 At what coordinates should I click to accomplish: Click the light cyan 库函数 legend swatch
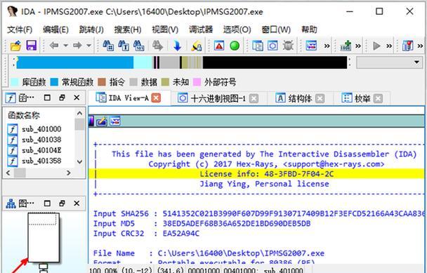15,82
